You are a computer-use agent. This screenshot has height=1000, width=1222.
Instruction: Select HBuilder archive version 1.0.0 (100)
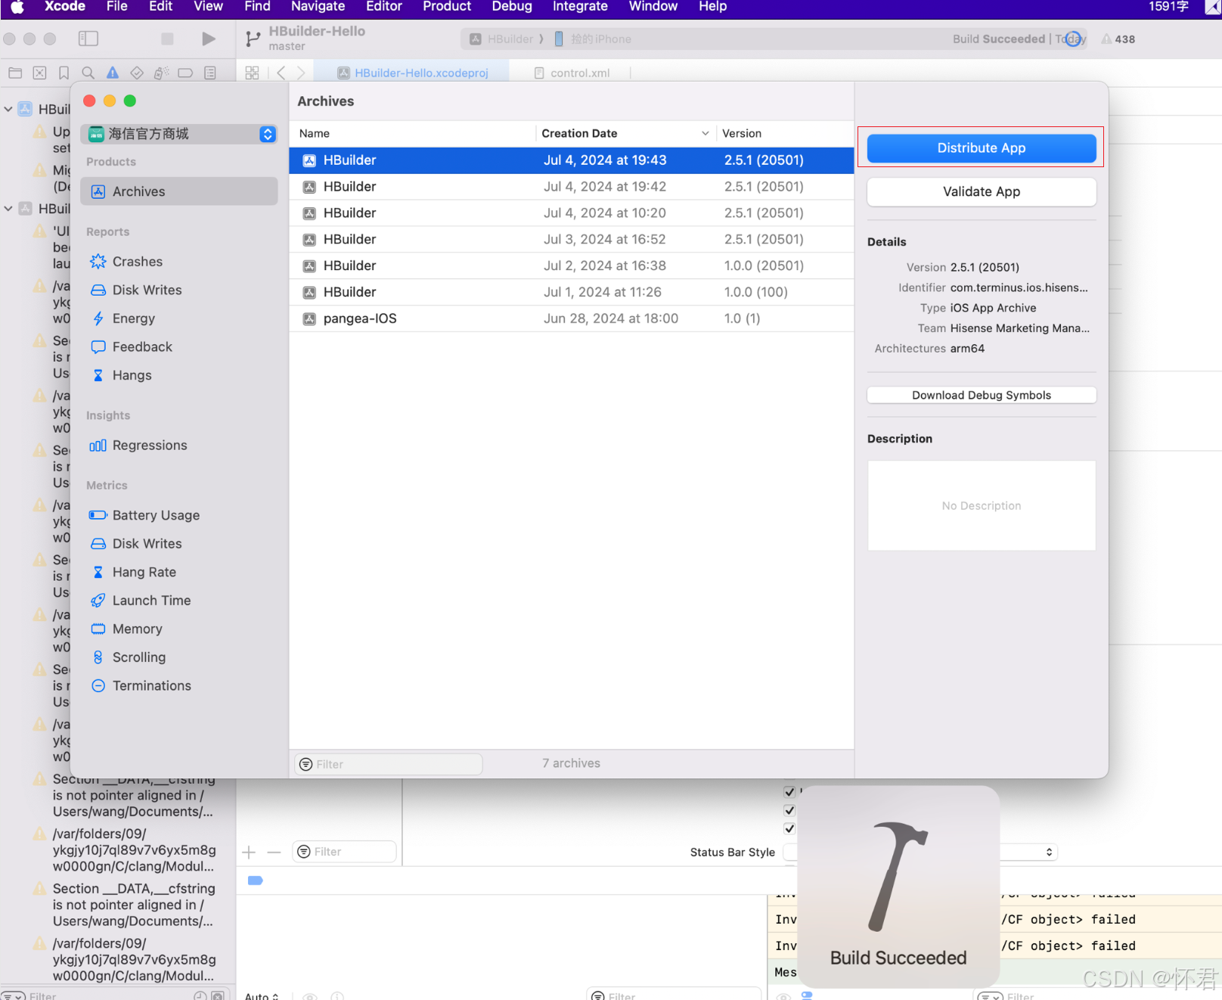click(572, 292)
